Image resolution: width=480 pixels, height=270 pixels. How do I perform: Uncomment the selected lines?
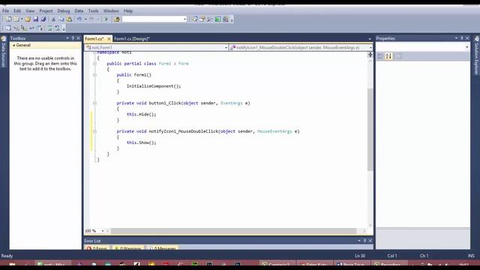(x=58, y=28)
